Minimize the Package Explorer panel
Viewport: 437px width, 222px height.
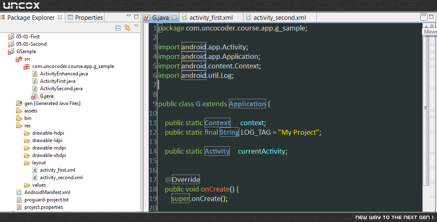(129, 16)
